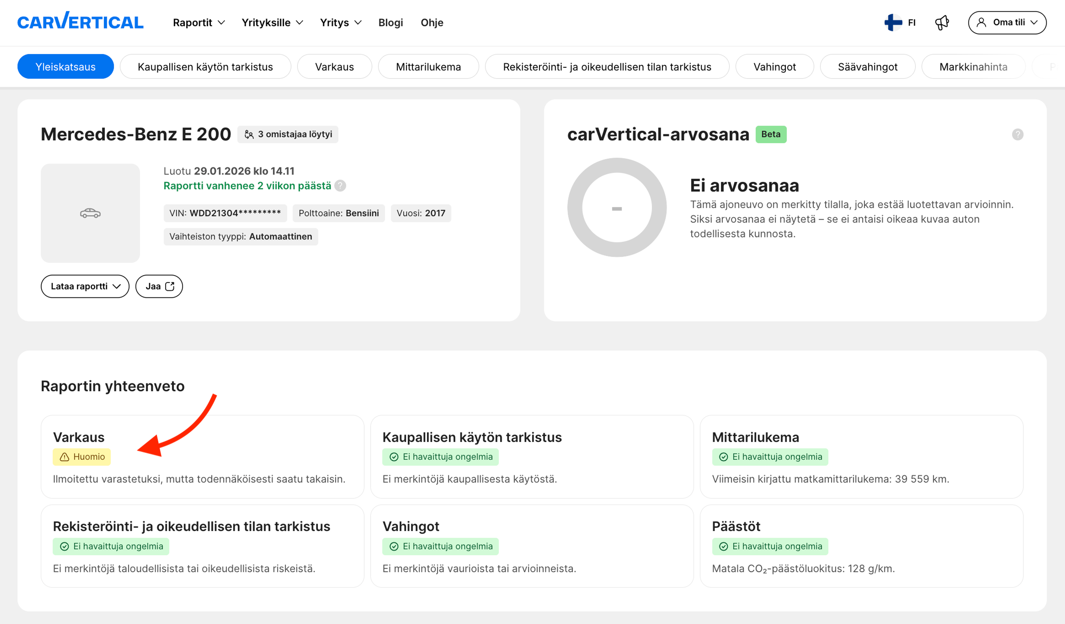This screenshot has width=1065, height=624.
Task: Select the Säävahingot tab
Action: 867,67
